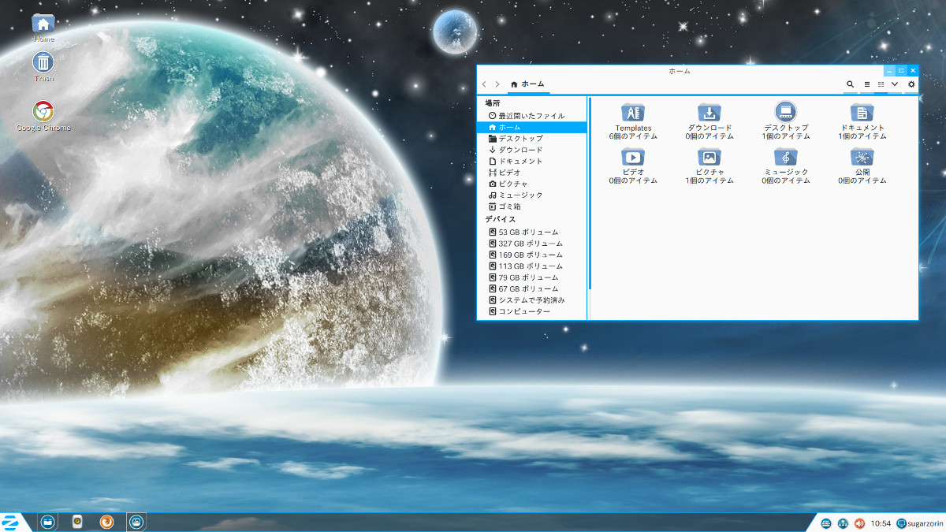
Task: Open the gear settings menu
Action: (x=911, y=84)
